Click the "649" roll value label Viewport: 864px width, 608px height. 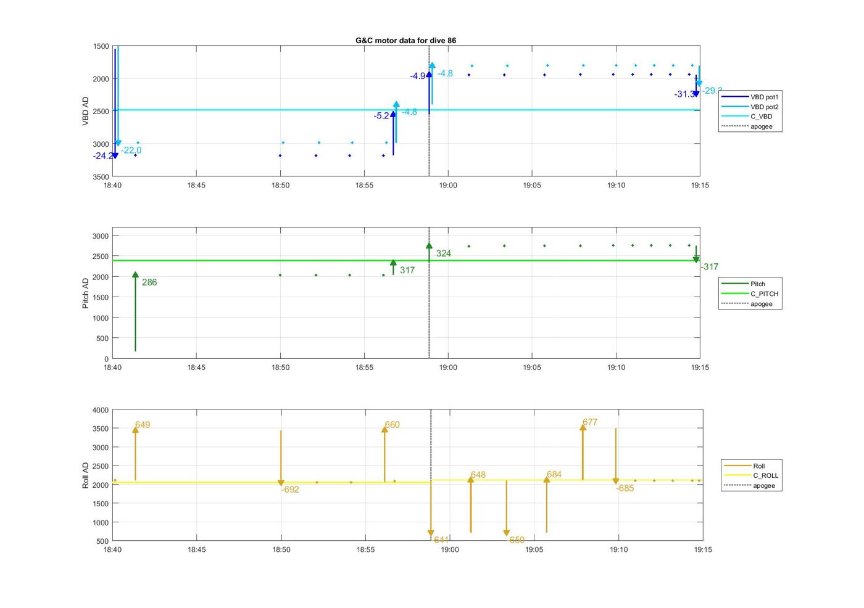pos(143,425)
